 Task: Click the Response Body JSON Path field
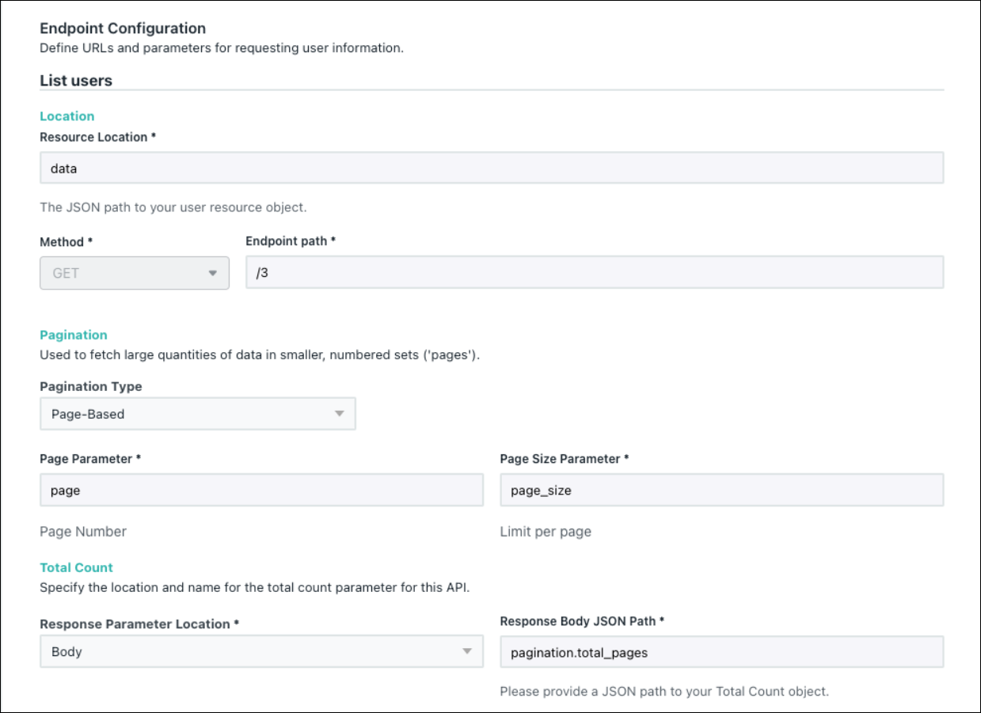[721, 652]
